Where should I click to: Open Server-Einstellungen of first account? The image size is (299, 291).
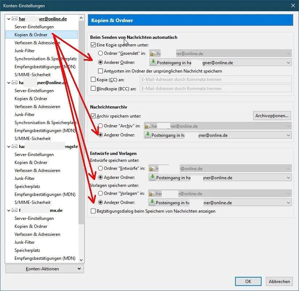click(34, 26)
